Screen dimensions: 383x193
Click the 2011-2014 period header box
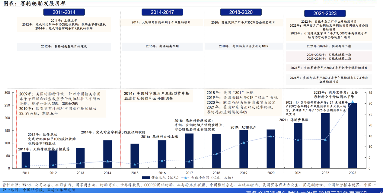tap(64, 12)
